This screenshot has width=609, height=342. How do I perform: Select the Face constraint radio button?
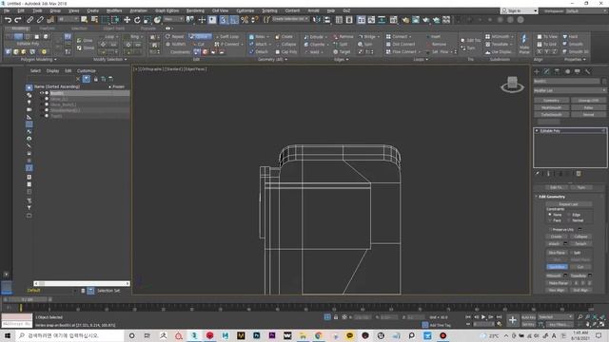pos(550,220)
